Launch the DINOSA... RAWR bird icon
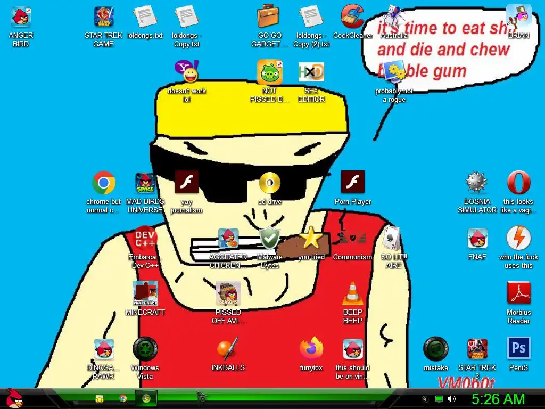Screen dimensions: 545x409 (104, 349)
